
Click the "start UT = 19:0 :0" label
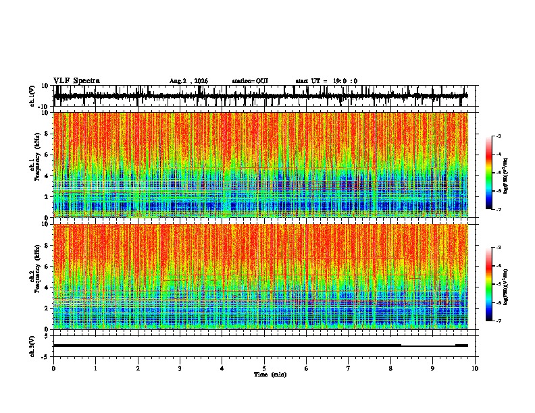tap(326, 81)
